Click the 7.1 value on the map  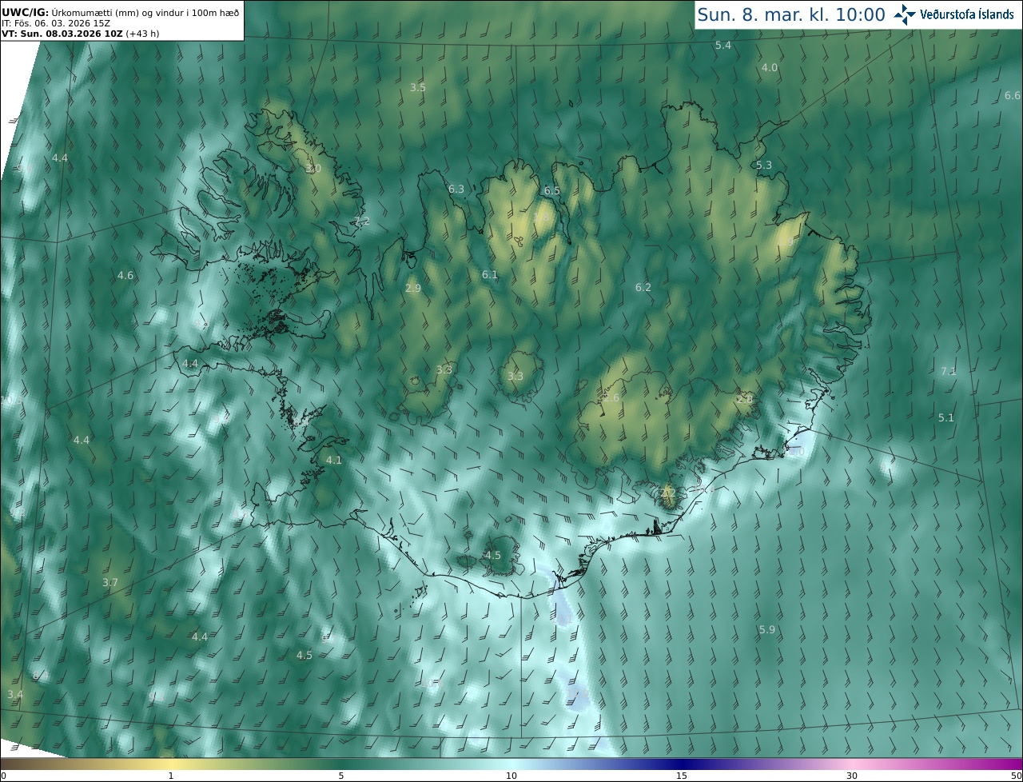tap(949, 371)
